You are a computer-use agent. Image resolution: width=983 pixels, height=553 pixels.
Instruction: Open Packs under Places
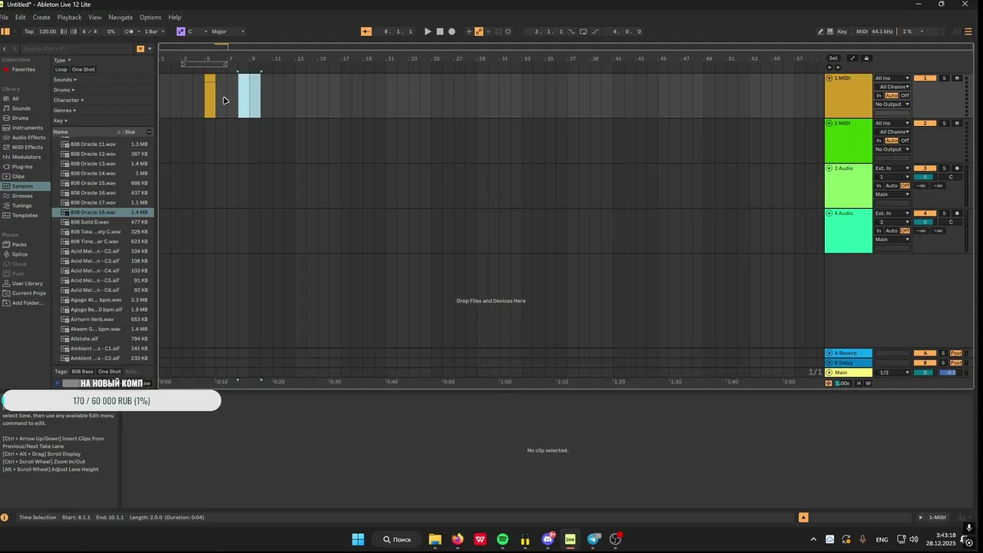(19, 244)
